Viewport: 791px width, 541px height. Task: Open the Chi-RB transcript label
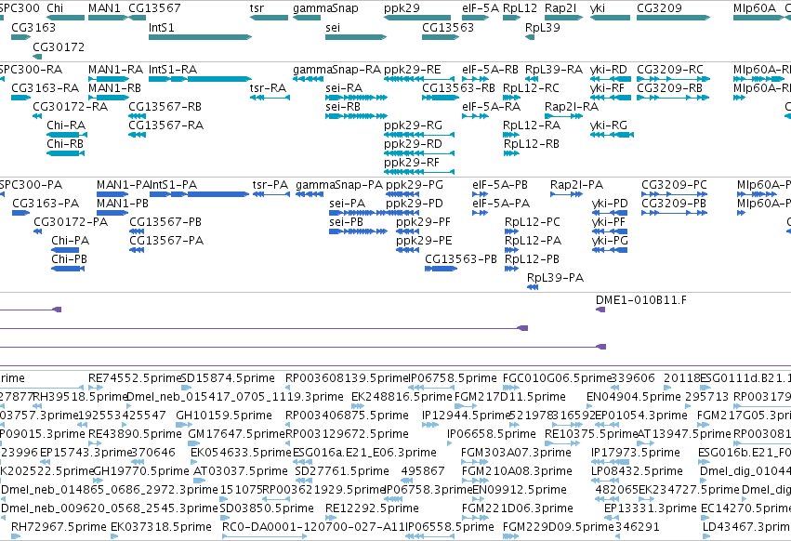(64, 144)
